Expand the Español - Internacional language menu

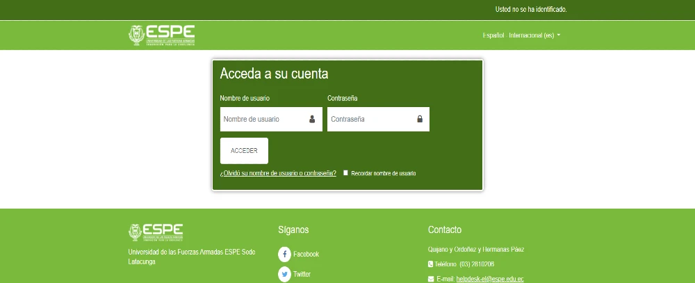521,35
